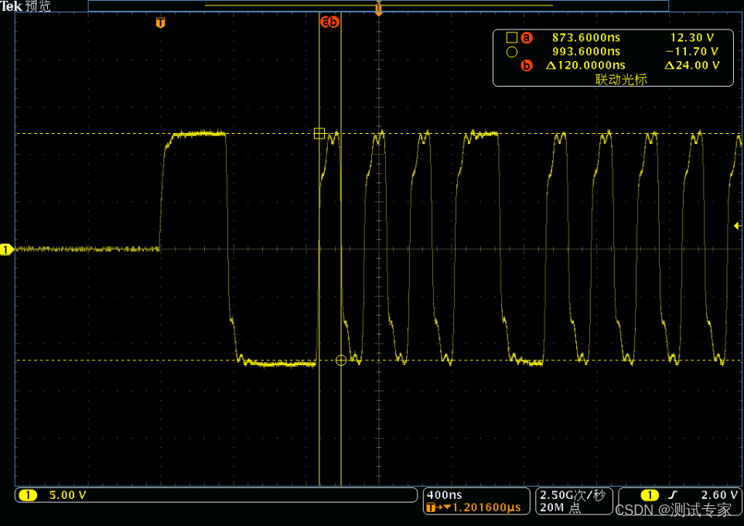Select the circle cursor marker on the lower dashed line

click(341, 360)
